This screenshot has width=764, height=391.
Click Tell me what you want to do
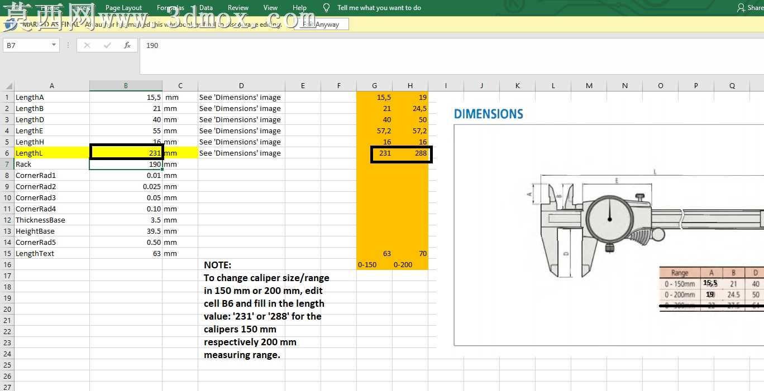[379, 8]
